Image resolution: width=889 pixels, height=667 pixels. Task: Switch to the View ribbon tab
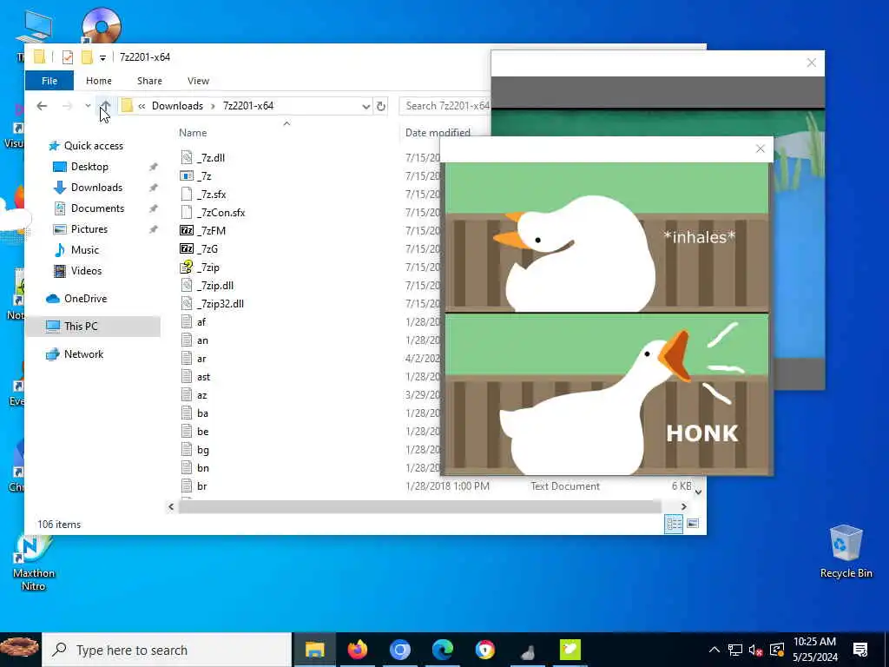[x=199, y=81]
